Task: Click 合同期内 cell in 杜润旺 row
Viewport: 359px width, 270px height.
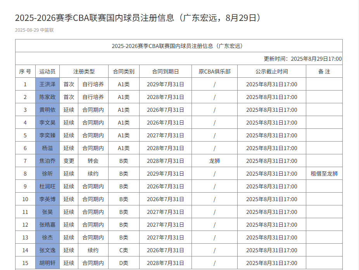Action: 93,186
